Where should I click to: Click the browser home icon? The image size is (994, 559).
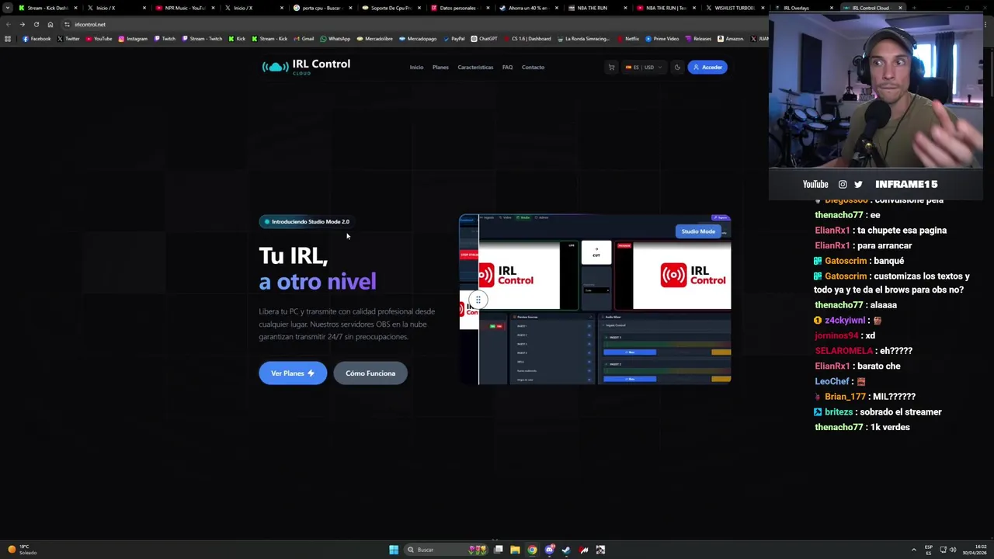click(x=50, y=24)
